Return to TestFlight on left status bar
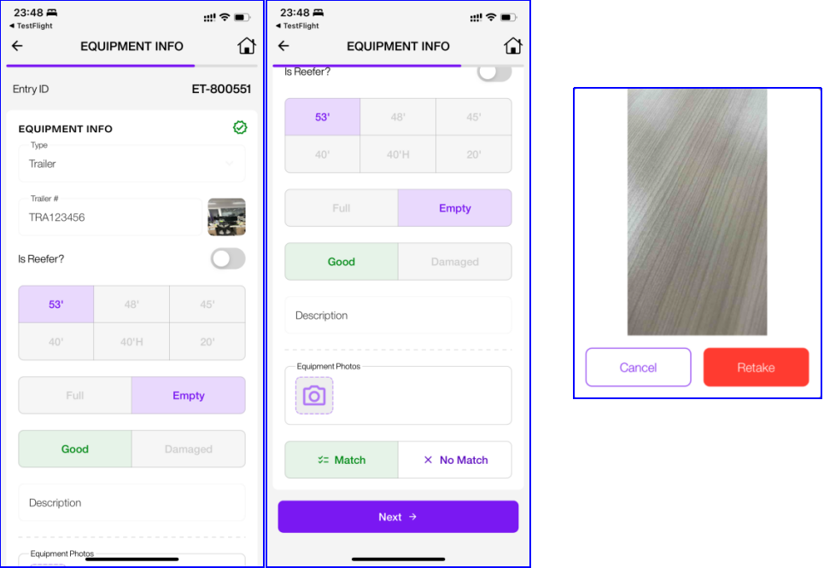The image size is (824, 568). (31, 26)
